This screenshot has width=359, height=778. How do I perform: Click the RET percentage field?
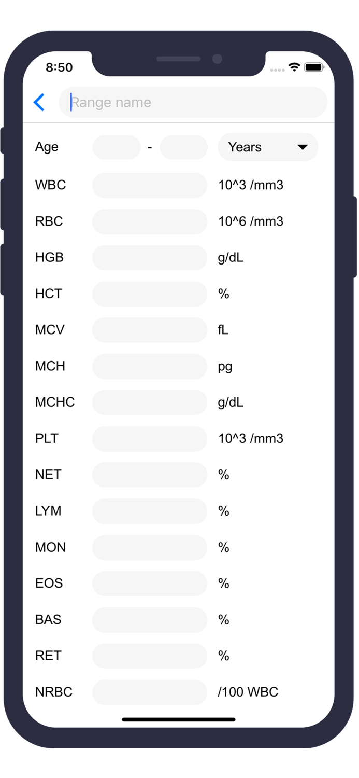point(149,656)
